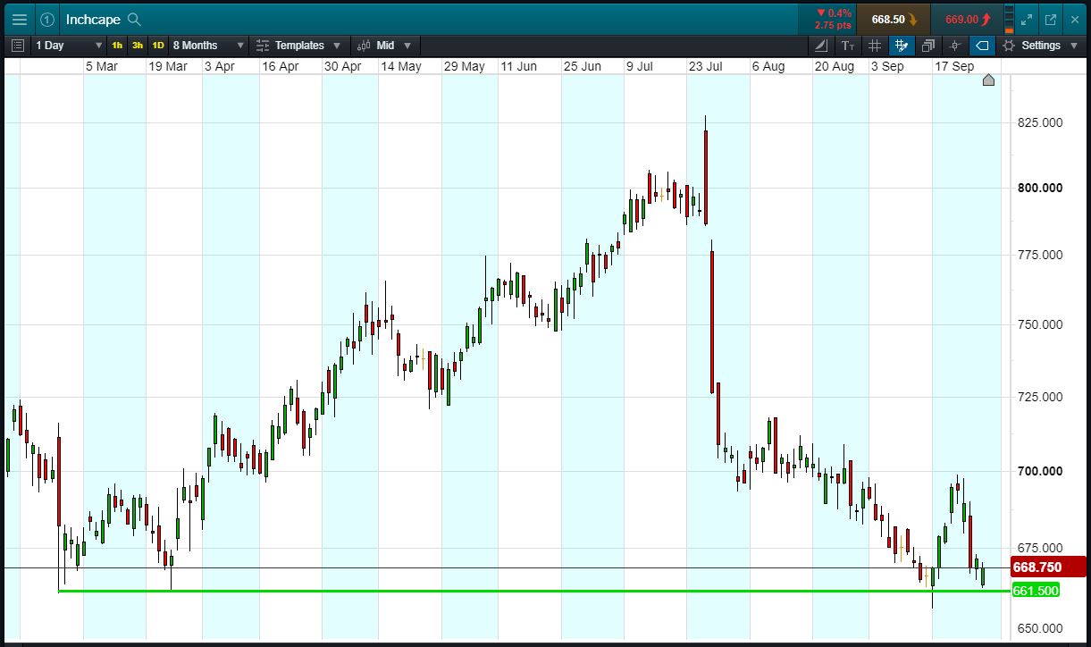Toggle the chart gridlines icon
This screenshot has width=1091, height=647.
[875, 46]
